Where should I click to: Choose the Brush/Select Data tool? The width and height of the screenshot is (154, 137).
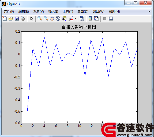(71, 18)
